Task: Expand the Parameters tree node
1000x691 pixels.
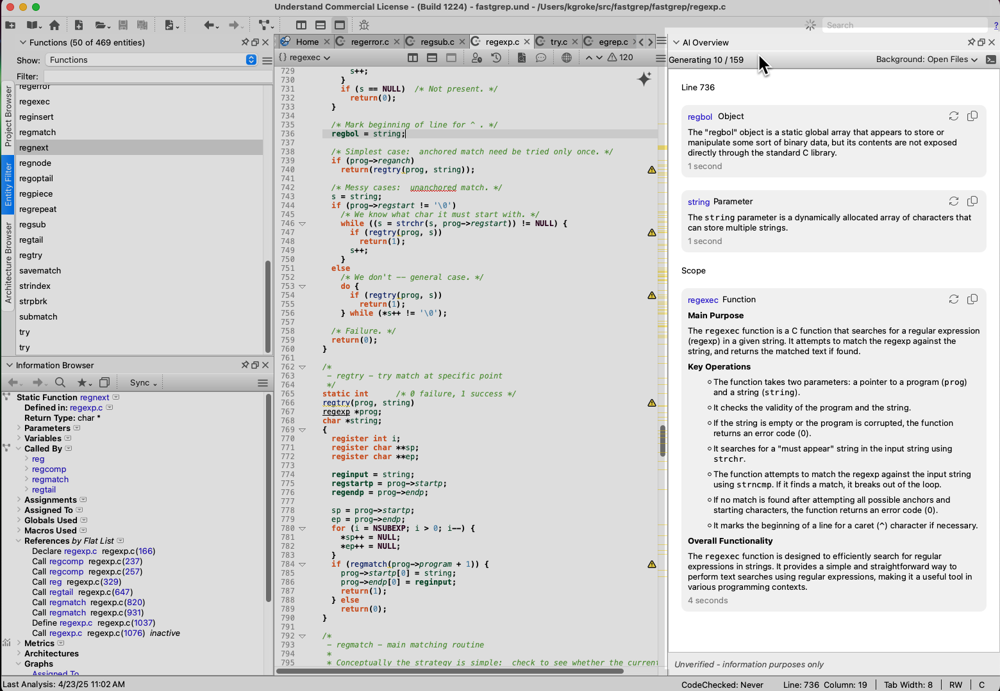Action: (x=19, y=428)
